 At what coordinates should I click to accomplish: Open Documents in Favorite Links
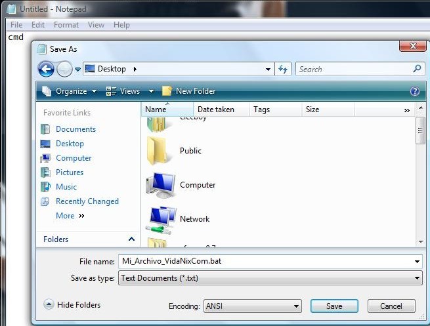[76, 129]
